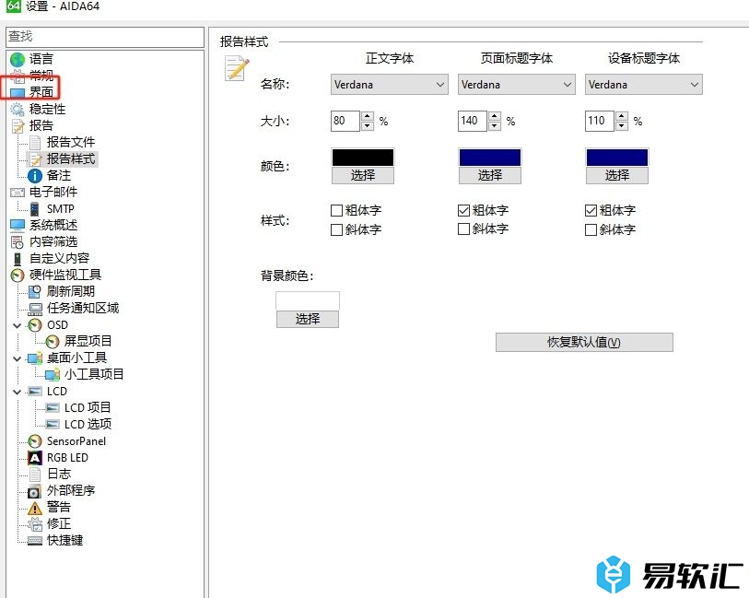Screen dimensions: 749x598
Task: Click the RGB LED letter-A icon
Action: 35,458
